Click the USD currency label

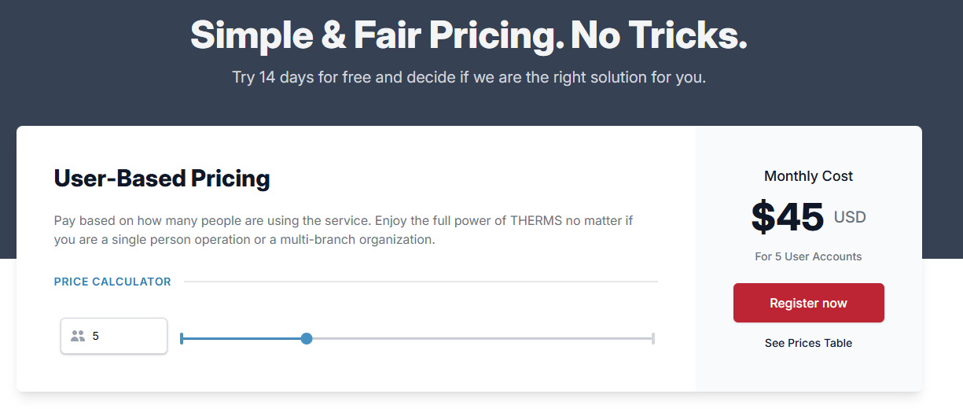coord(850,217)
